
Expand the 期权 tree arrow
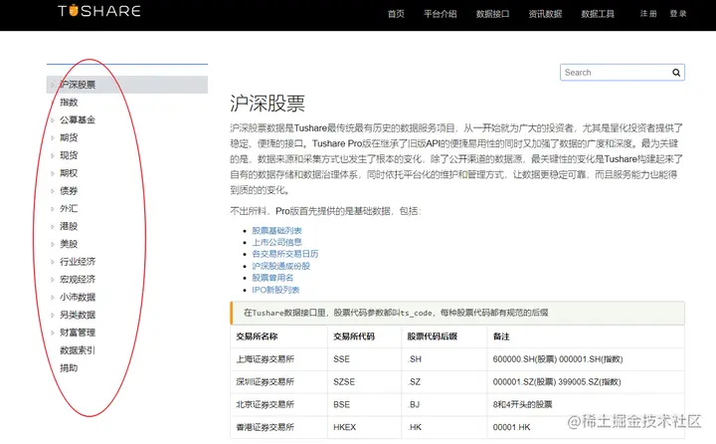pyautogui.click(x=53, y=173)
